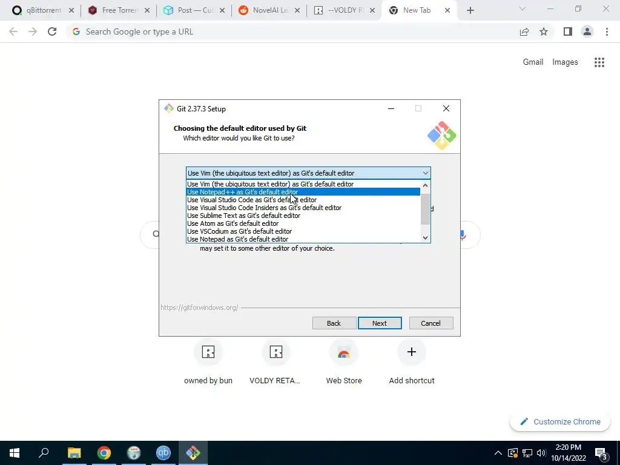Choose Notepad++ as Git's default editor
Viewport: 620px width, 465px height.
coord(303,192)
